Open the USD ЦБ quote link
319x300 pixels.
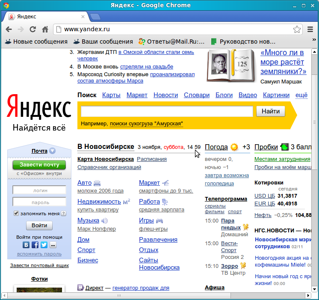click(265, 196)
